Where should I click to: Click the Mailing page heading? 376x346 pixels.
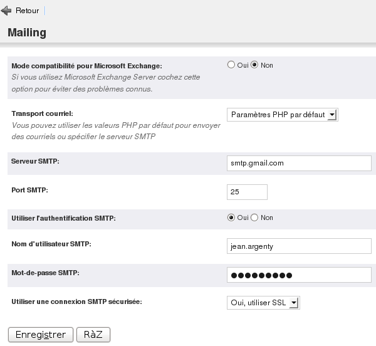pos(27,32)
